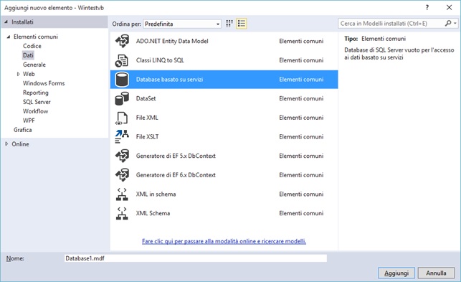
Task: Click the Aggiungi button
Action: pos(396,273)
